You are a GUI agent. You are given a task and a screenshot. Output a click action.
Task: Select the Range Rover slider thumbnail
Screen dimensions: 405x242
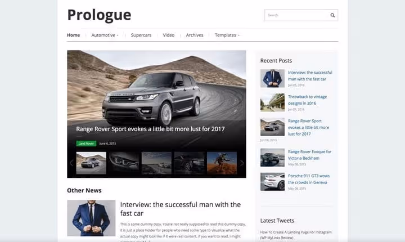tap(91, 163)
